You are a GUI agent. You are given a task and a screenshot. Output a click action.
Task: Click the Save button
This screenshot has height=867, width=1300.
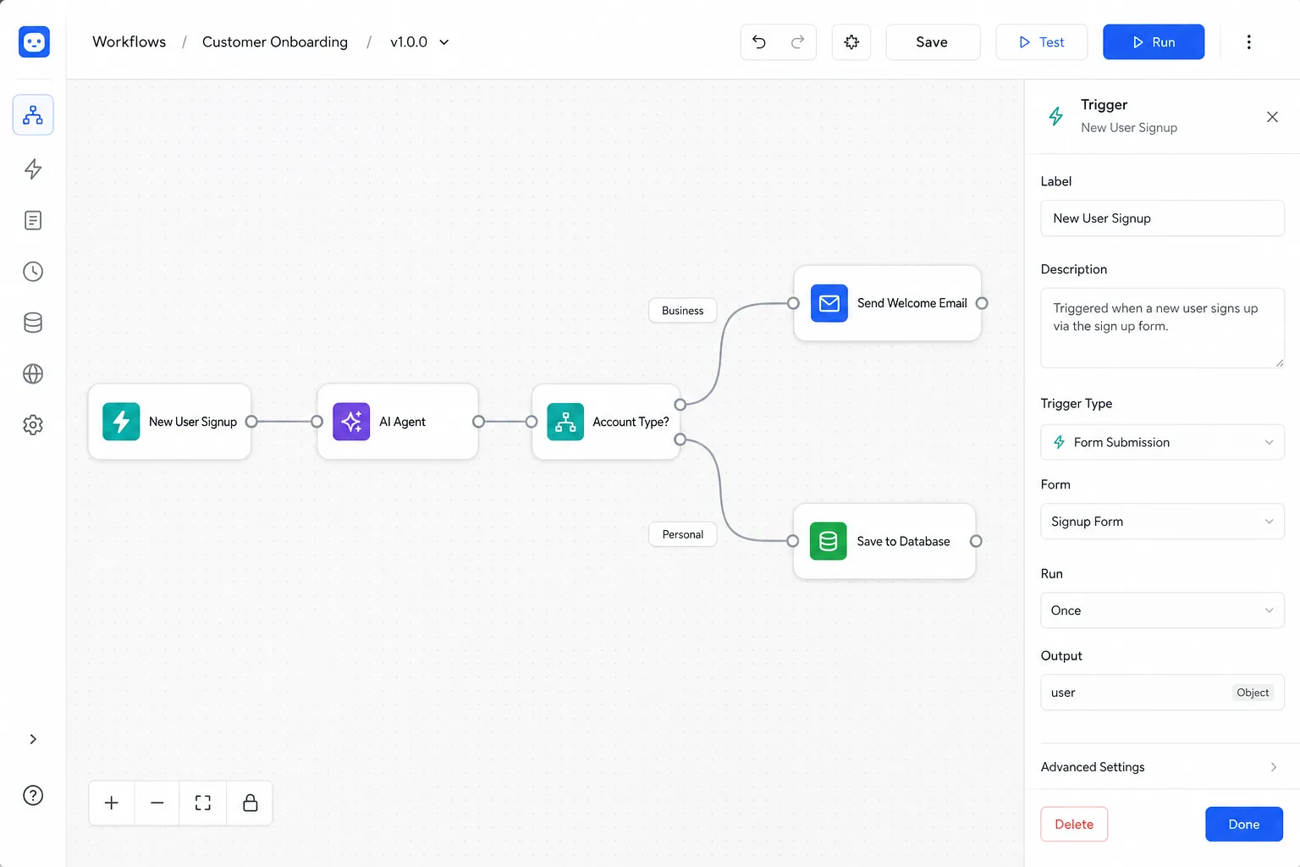[933, 42]
